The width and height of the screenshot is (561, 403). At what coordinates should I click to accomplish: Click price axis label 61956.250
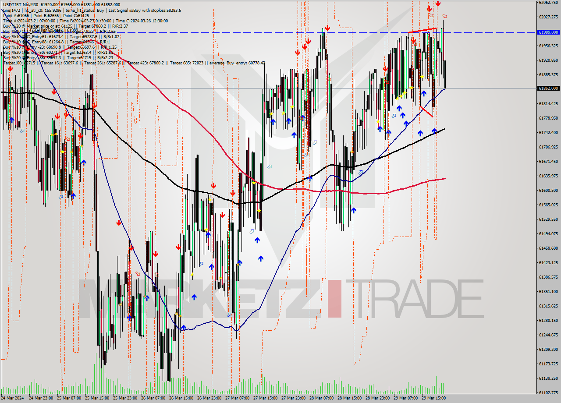[548, 46]
